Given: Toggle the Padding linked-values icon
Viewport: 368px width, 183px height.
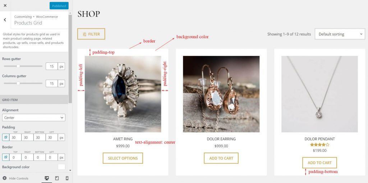Looking at the screenshot, I should point(6,137).
